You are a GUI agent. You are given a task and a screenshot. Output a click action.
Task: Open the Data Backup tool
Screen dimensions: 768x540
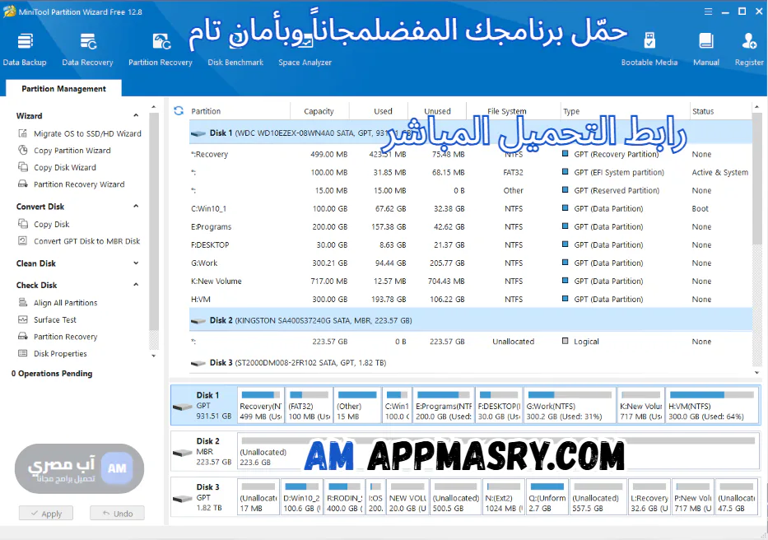(x=25, y=49)
